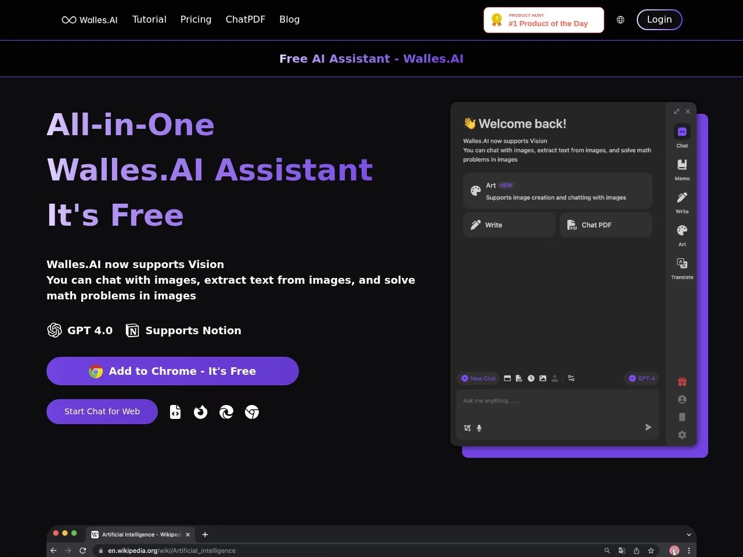Image resolution: width=743 pixels, height=557 pixels.
Task: Open the chat options sliders icon
Action: pos(571,378)
